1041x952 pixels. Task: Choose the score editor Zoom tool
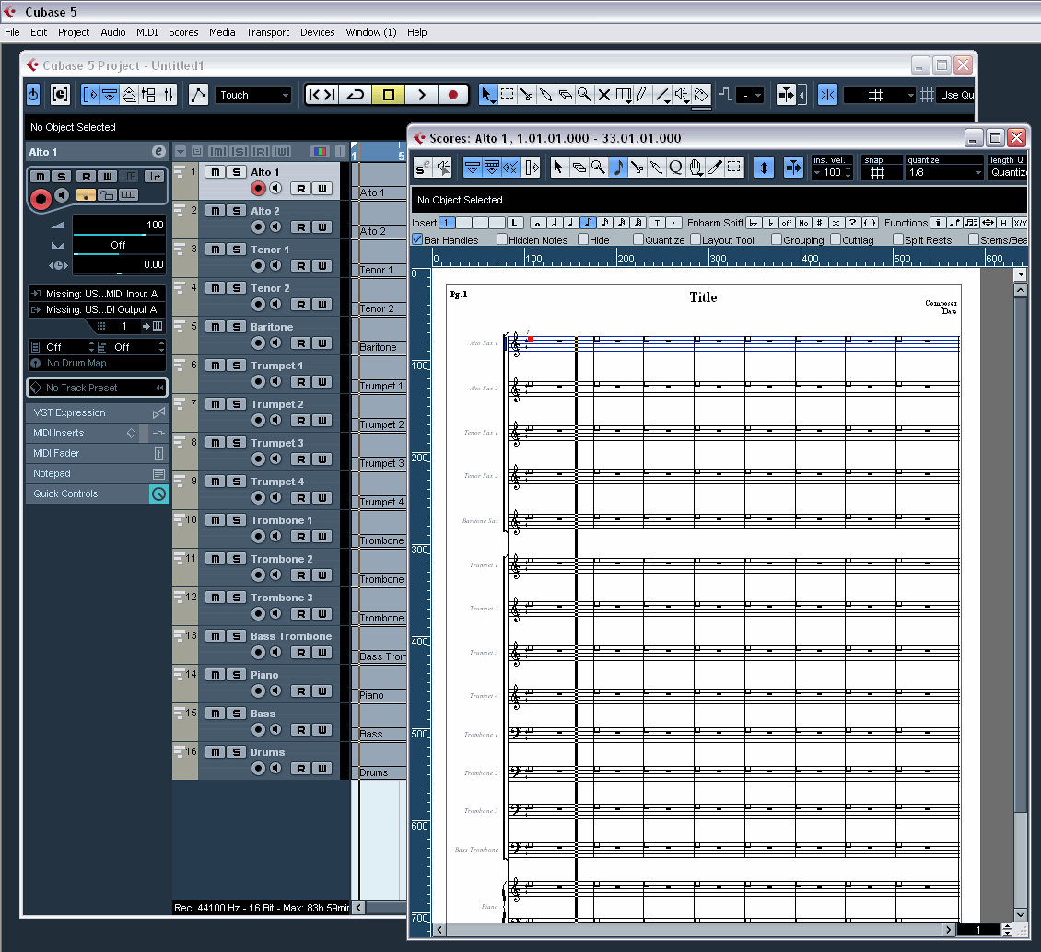point(598,168)
